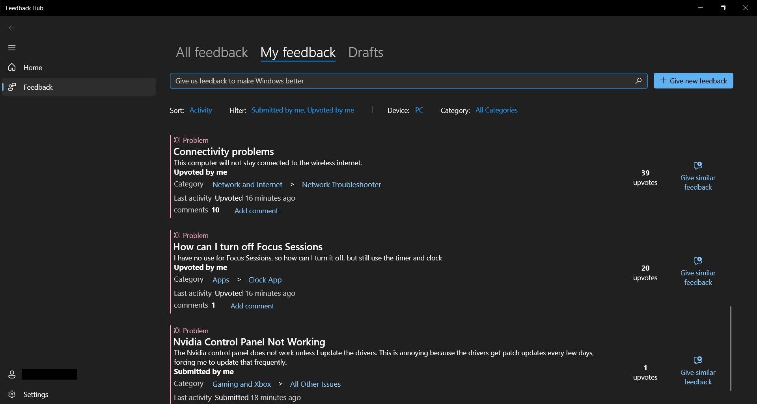
Task: Switch to the Drafts tab
Action: [365, 52]
